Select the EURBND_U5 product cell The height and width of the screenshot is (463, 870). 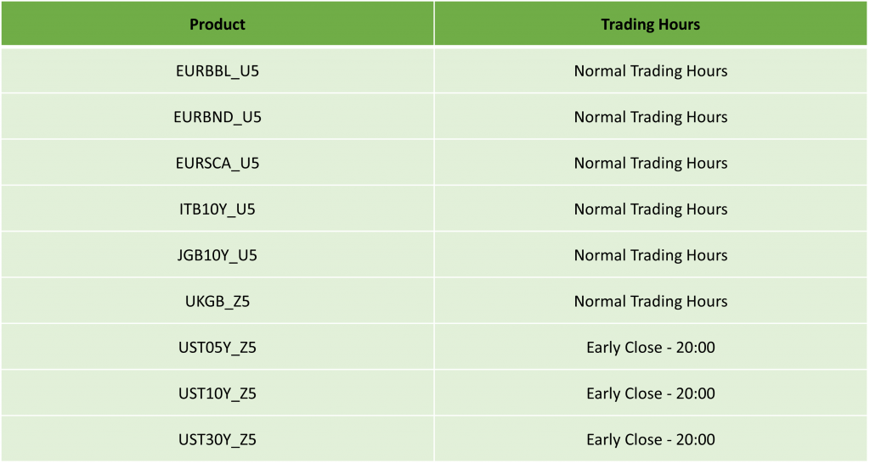217,117
